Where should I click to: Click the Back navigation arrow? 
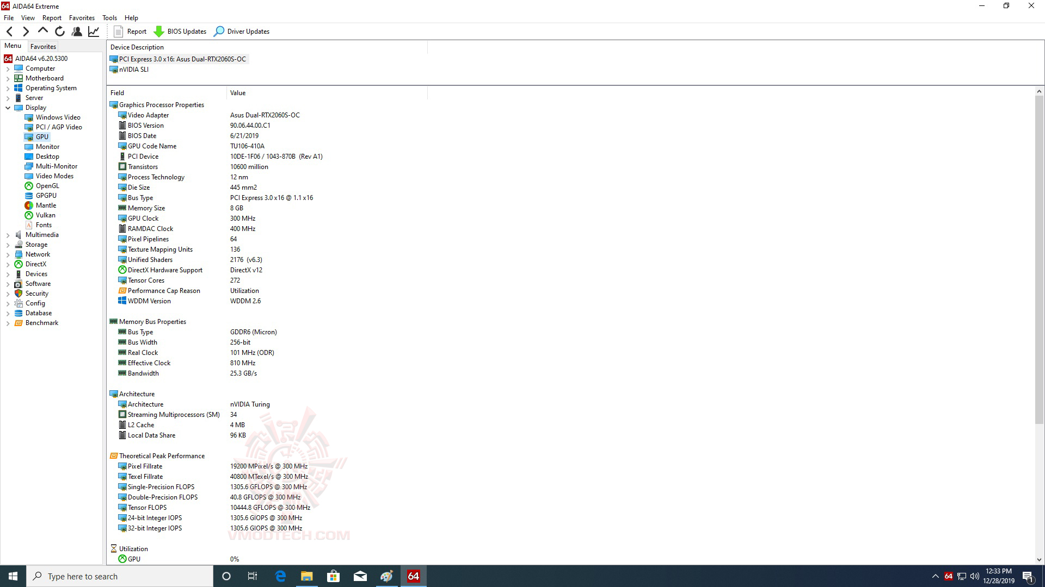[9, 32]
